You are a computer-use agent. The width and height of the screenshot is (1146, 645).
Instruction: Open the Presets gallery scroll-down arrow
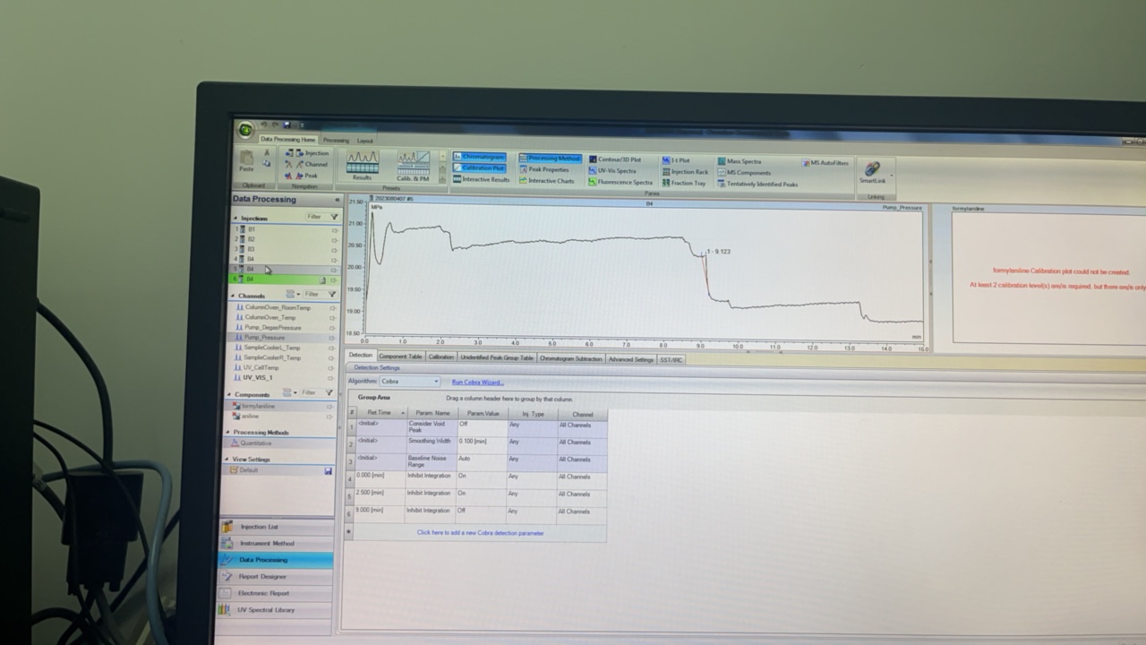coord(442,168)
